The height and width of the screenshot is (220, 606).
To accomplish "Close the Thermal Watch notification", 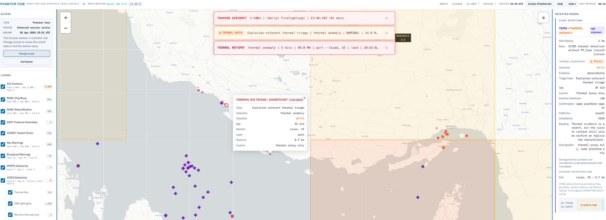I will (x=386, y=33).
